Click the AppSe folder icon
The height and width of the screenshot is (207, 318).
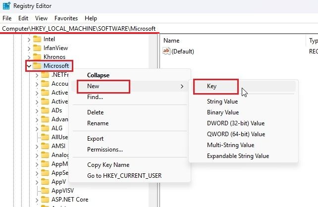click(45, 173)
